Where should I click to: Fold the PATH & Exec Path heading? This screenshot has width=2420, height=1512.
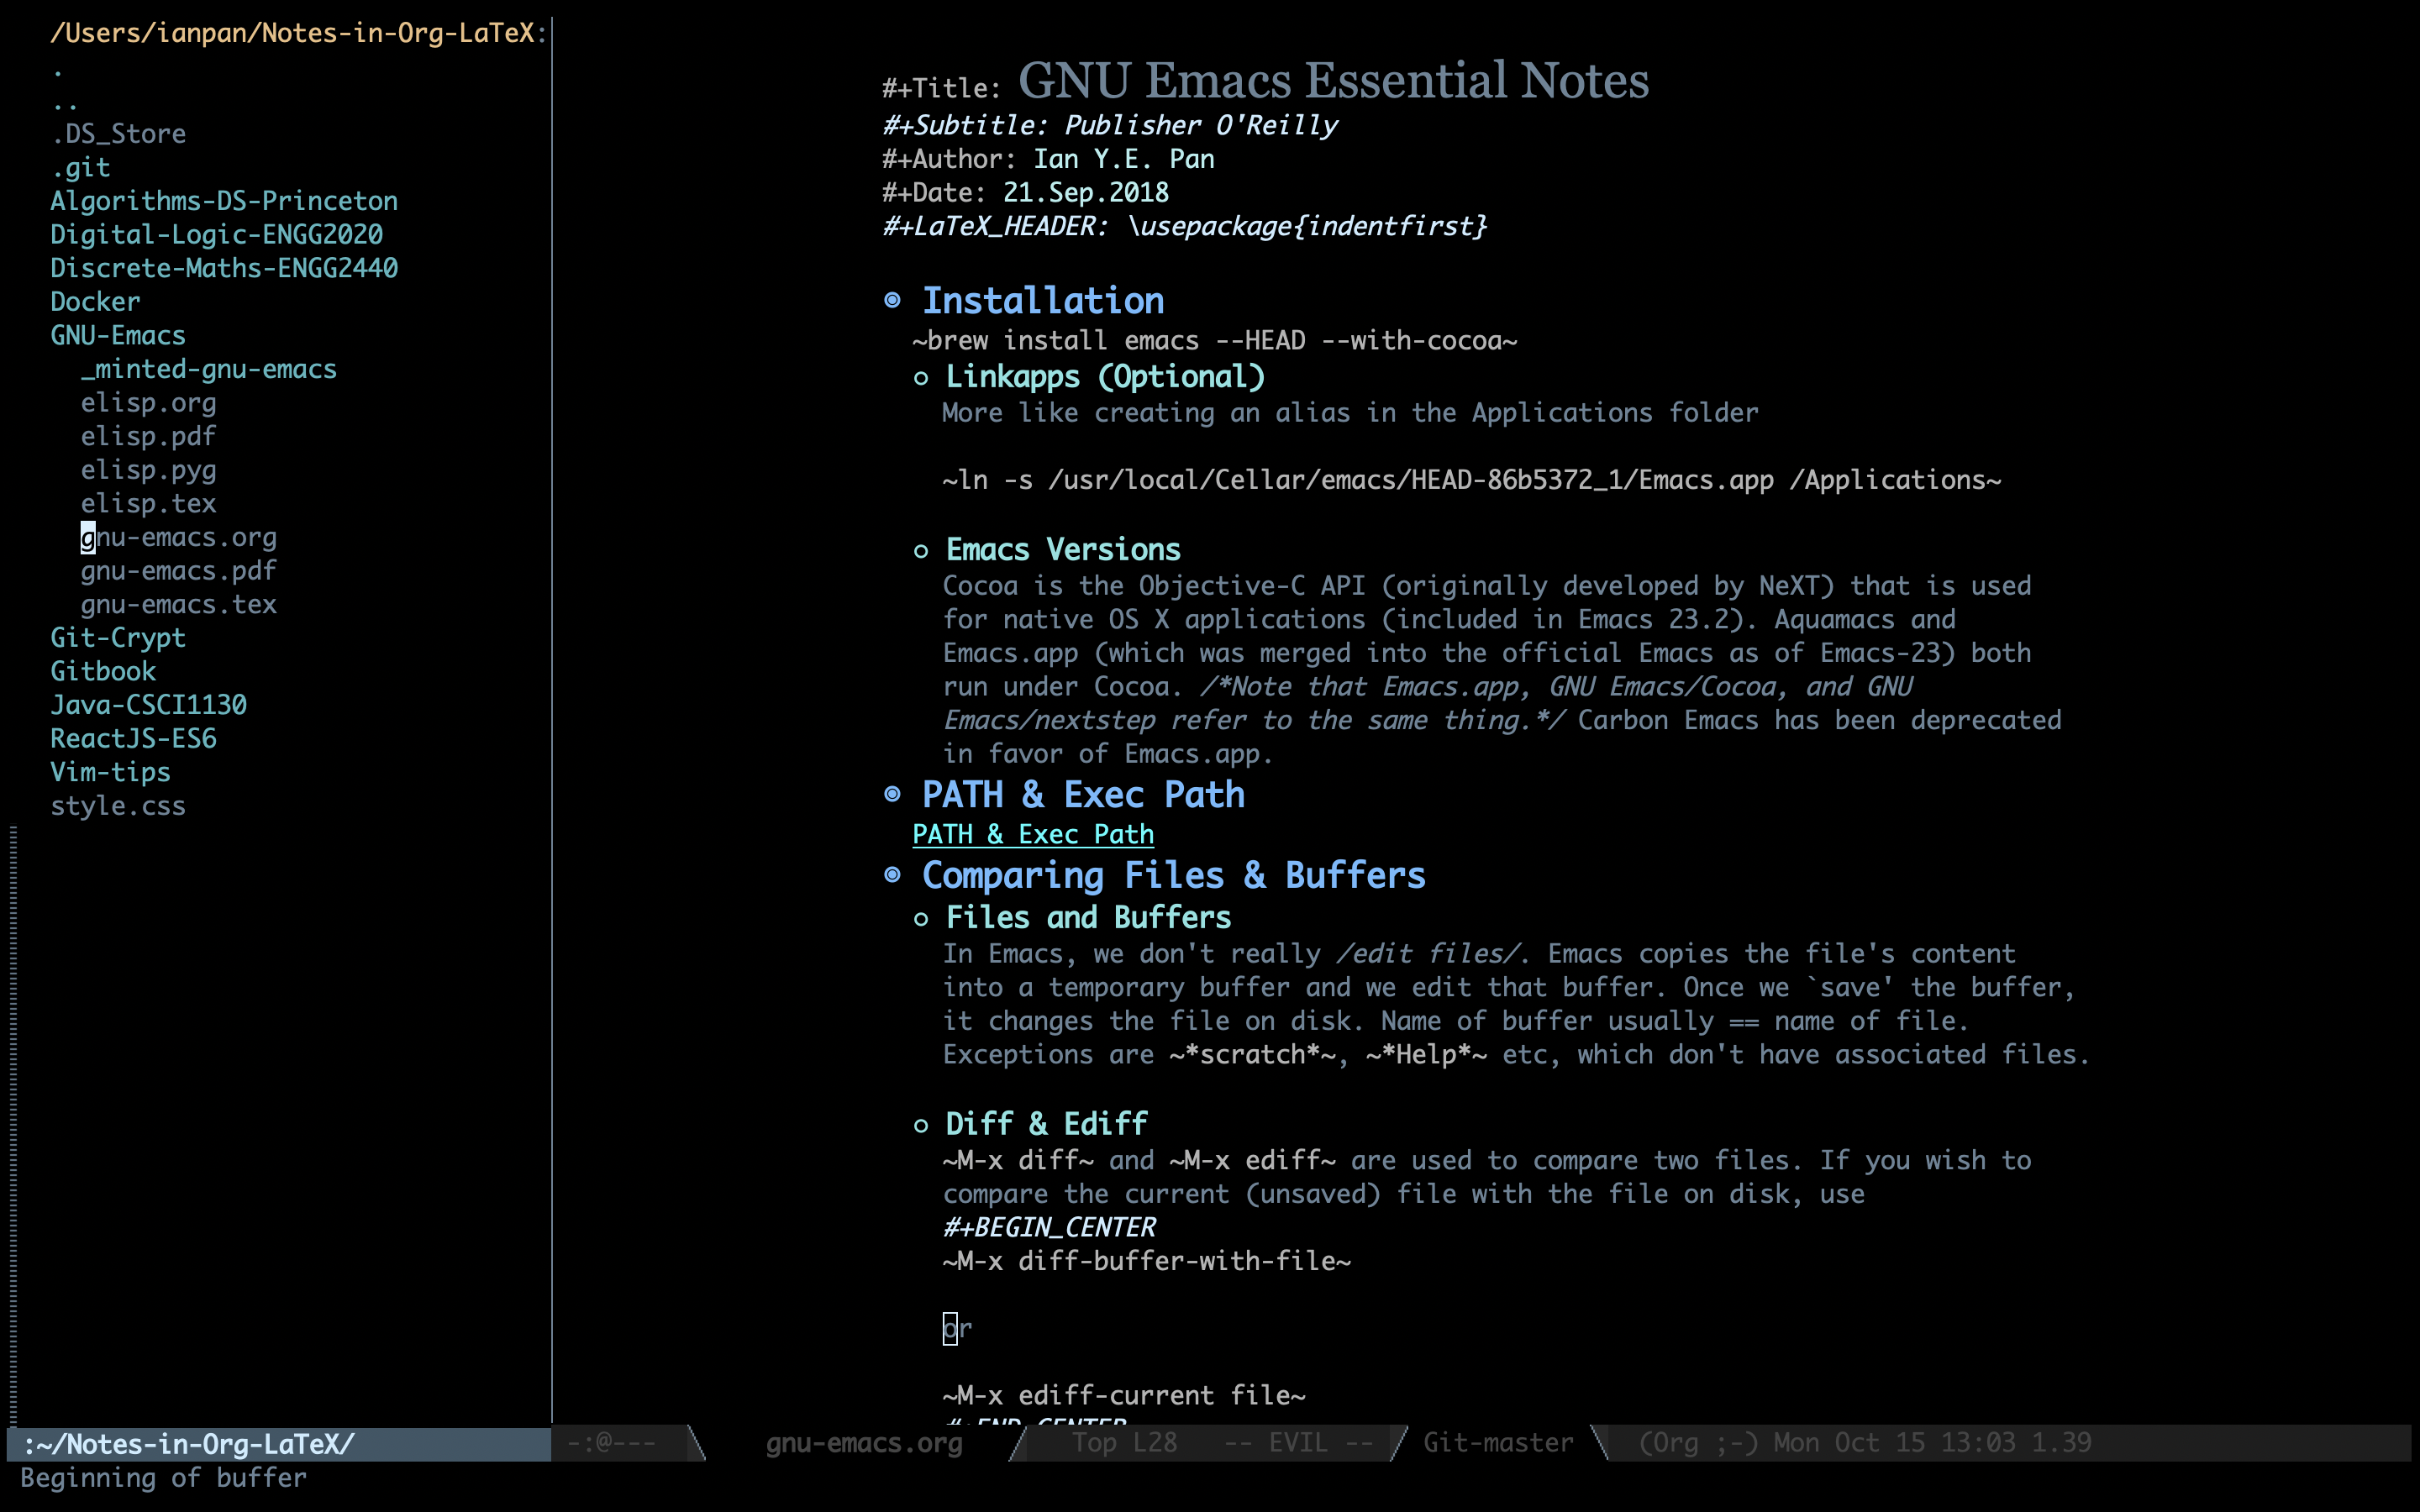click(x=1083, y=794)
